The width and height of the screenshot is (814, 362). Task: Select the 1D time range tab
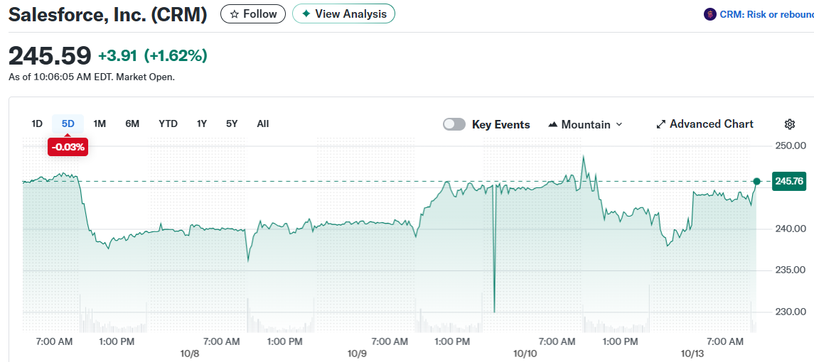37,124
